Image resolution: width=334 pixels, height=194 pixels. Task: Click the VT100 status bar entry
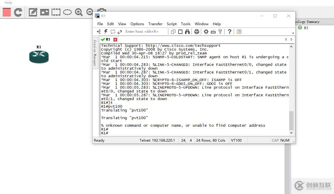(x=236, y=140)
